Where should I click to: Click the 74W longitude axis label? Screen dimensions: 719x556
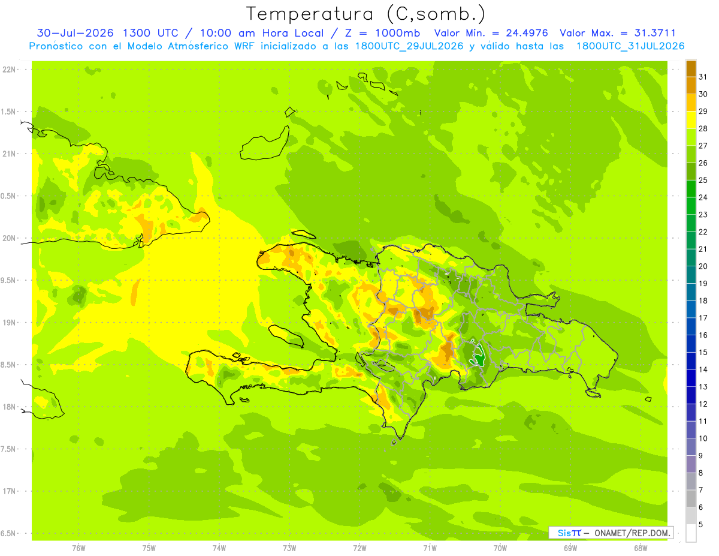click(x=219, y=548)
